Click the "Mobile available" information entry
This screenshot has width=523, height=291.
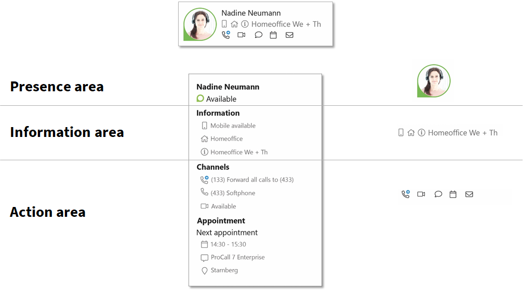pyautogui.click(x=233, y=126)
